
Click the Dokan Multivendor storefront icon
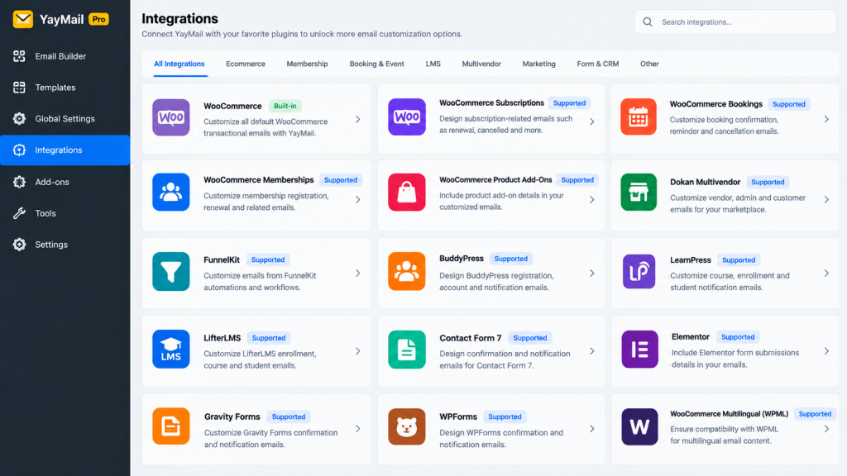639,192
